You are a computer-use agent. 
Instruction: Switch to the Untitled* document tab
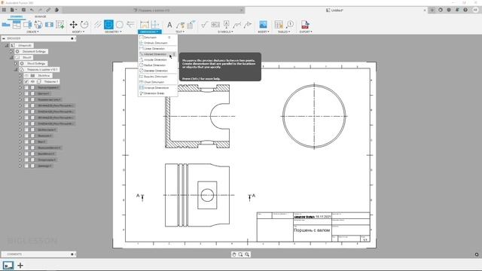pos(337,10)
